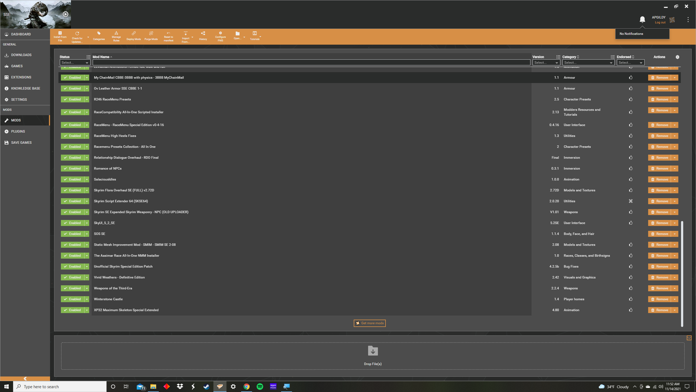Click the Mod Name filter field

click(x=311, y=63)
